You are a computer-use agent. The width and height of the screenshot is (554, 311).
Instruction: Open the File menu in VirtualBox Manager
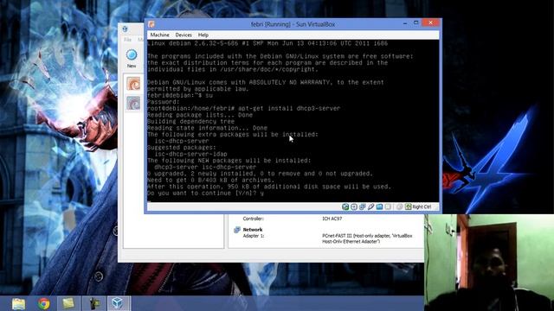128,40
